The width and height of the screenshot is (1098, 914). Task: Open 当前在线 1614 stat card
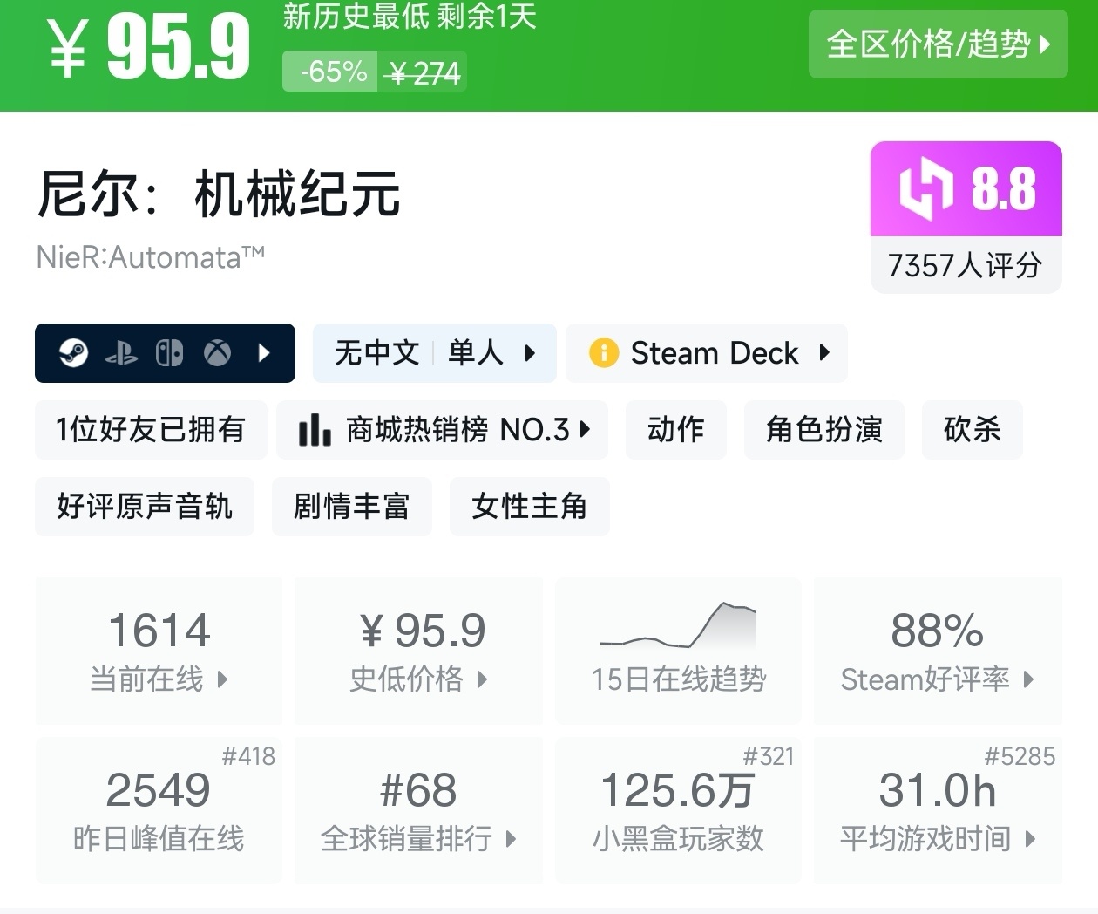pos(159,651)
